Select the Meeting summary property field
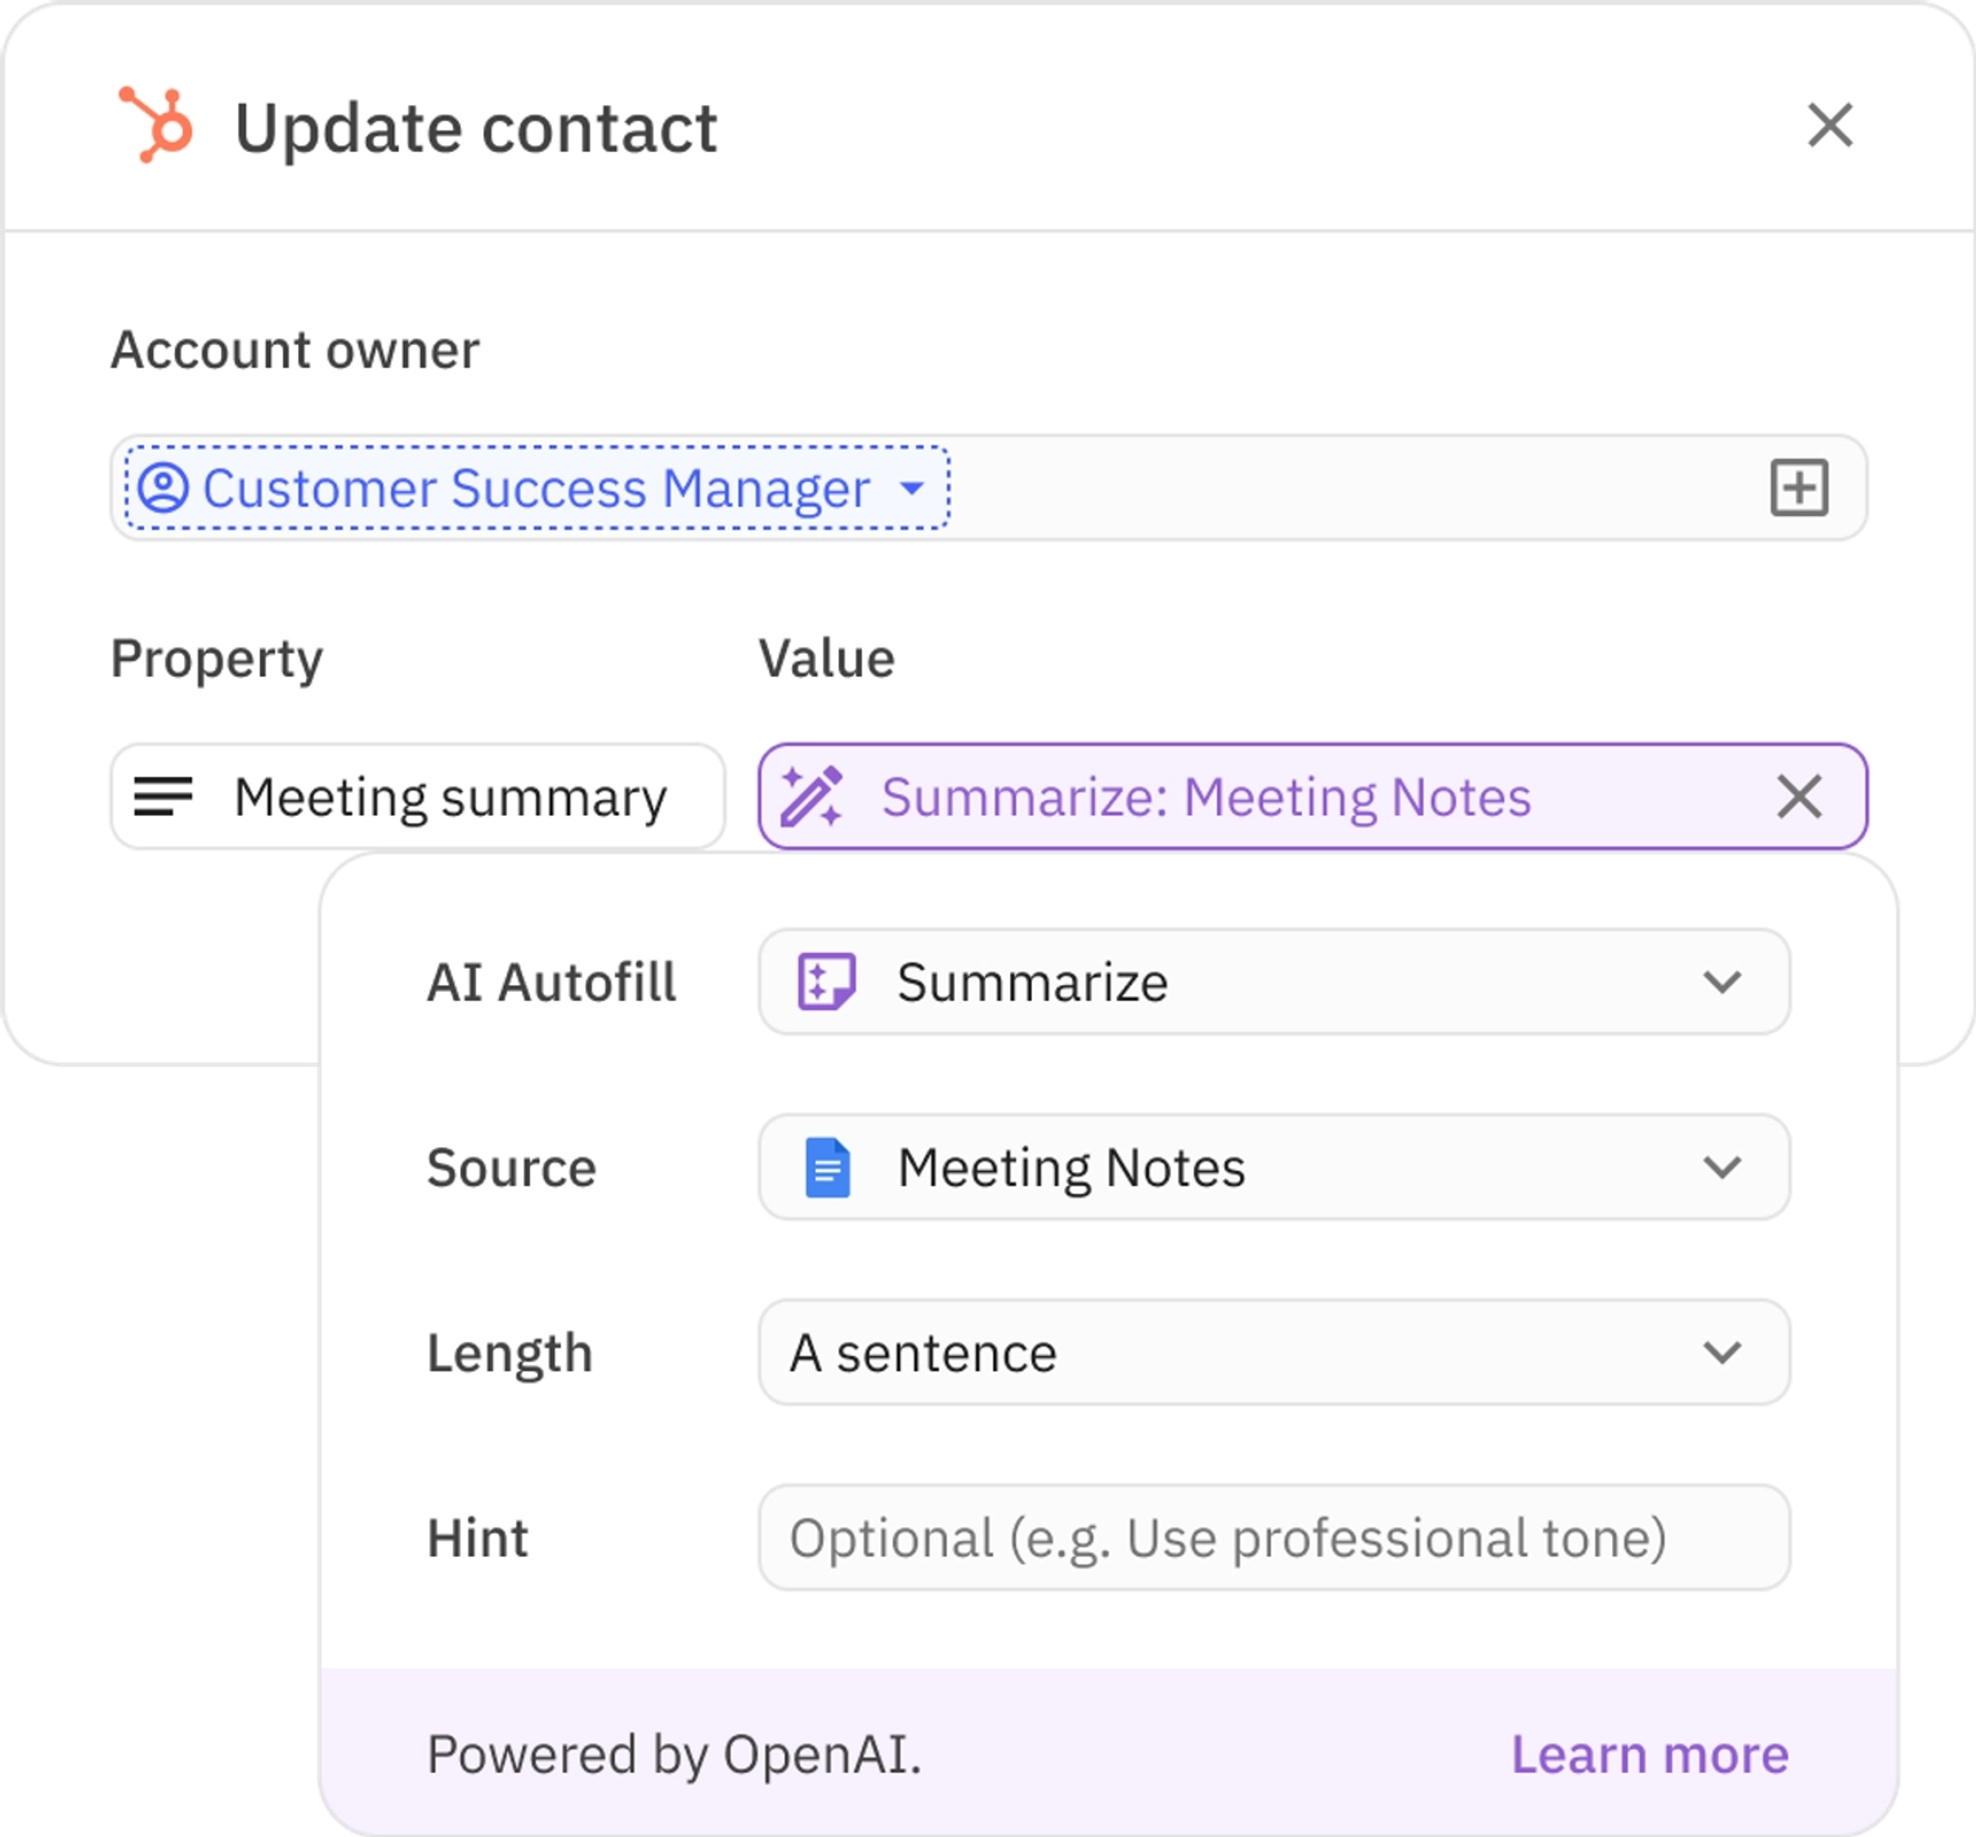This screenshot has height=1837, width=1976. pos(449,797)
